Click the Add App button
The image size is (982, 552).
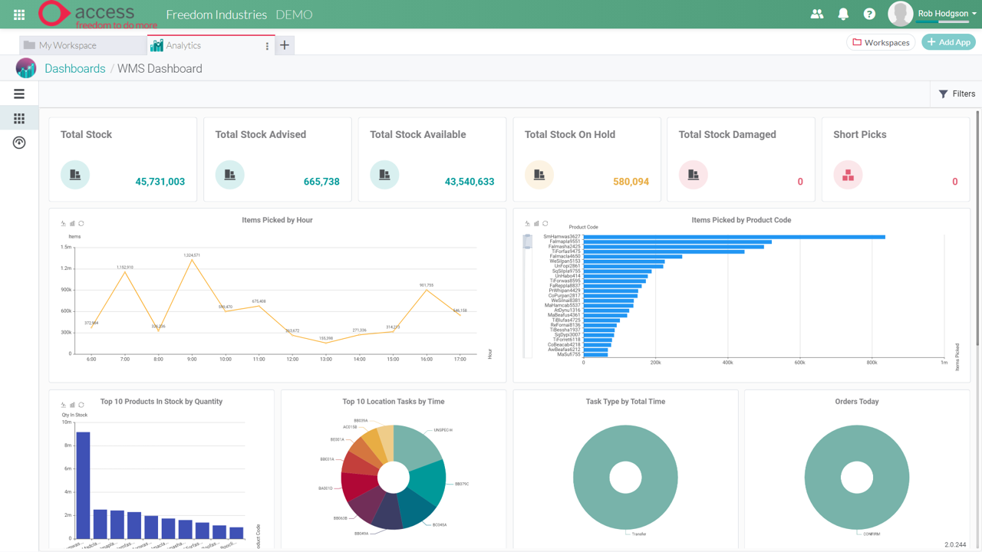(949, 42)
